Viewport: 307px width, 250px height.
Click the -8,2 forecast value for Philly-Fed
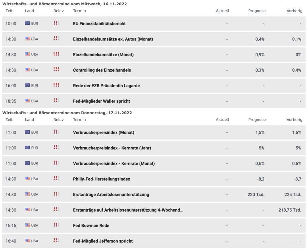pyautogui.click(x=260, y=179)
